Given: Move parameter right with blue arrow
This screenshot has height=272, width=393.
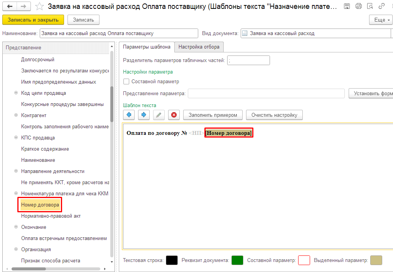Looking at the screenshot, I should (143, 115).
